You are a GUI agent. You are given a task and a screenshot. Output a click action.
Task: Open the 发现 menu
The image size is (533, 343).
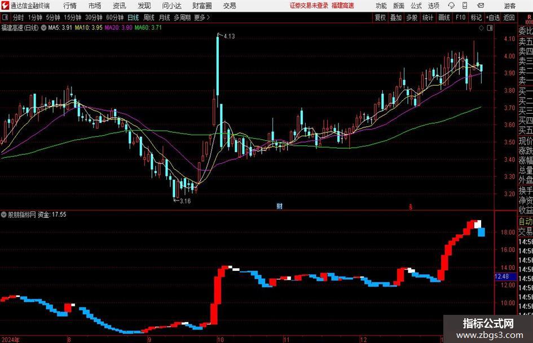[x=144, y=6]
